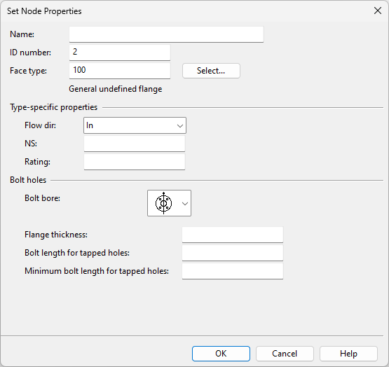The image size is (389, 367).
Task: Click the Face type field showing 100
Action: tap(120, 71)
